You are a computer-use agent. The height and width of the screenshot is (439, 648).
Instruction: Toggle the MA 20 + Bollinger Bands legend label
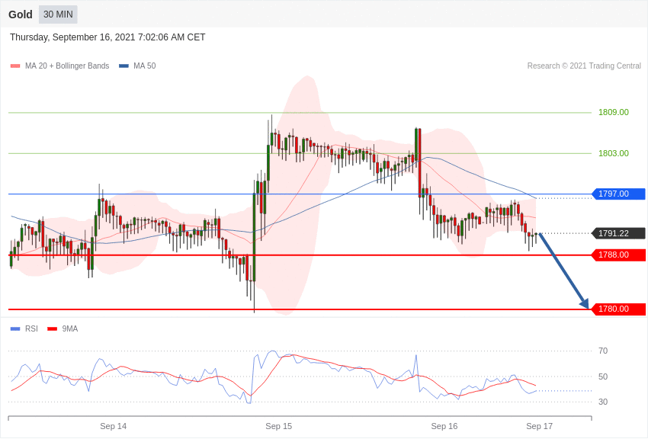[x=67, y=66]
